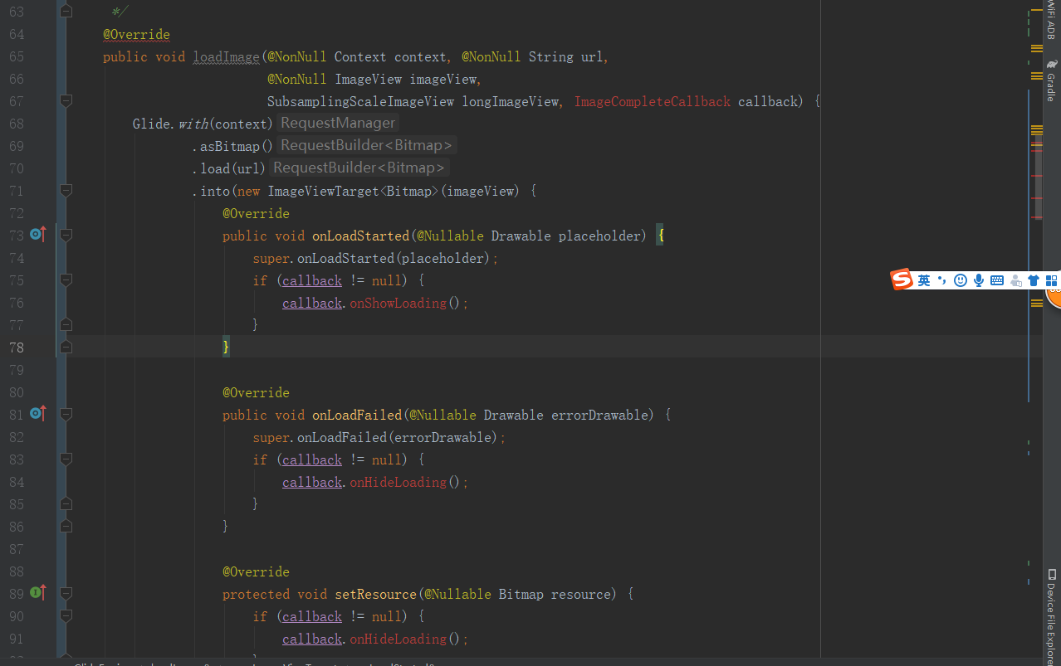Collapse loadImage method fold on line 67
The image size is (1061, 666).
66,101
